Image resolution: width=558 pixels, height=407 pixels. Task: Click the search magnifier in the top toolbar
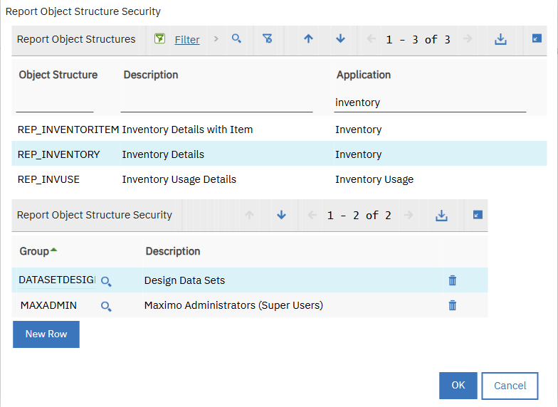(x=236, y=39)
